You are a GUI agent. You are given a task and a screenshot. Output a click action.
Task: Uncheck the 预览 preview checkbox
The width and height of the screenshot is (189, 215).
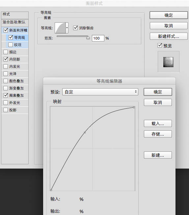[x=160, y=45]
